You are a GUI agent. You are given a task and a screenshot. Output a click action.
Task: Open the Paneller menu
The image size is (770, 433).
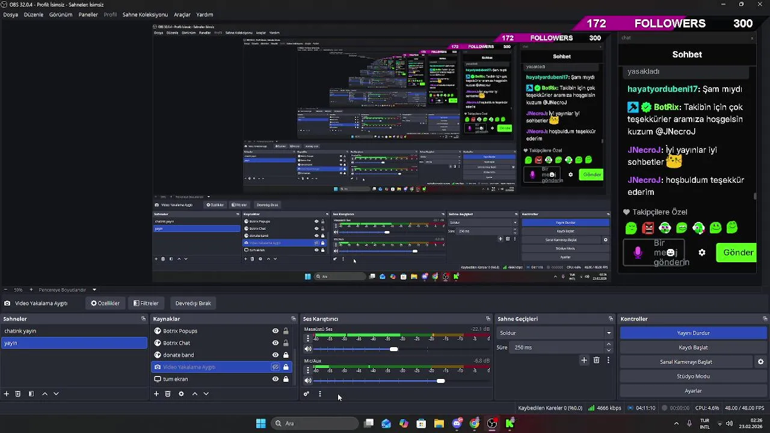pos(88,14)
